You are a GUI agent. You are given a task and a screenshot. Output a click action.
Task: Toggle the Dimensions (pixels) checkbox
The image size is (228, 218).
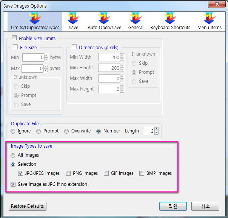pyautogui.click(x=74, y=47)
